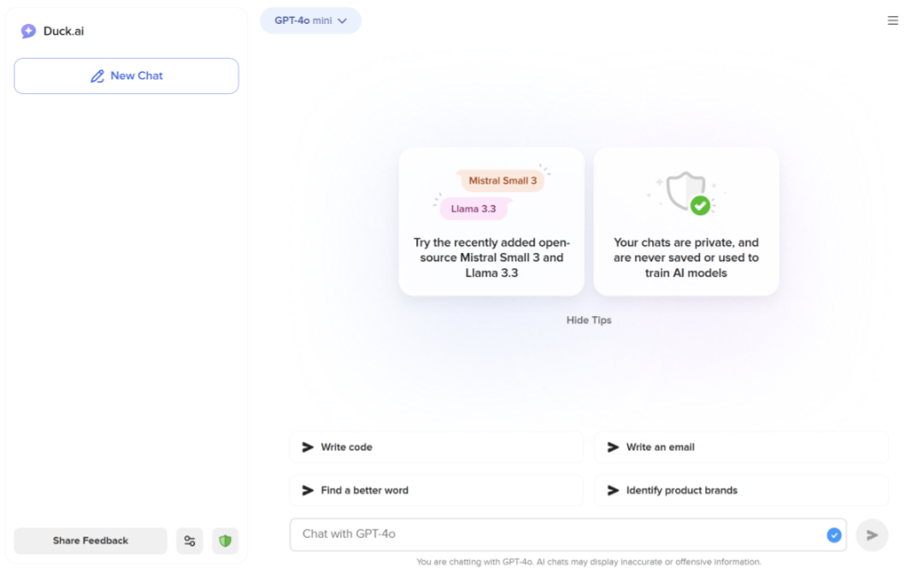Click the shield checkmark privacy illustration
This screenshot has height=574, width=911.
click(x=689, y=193)
